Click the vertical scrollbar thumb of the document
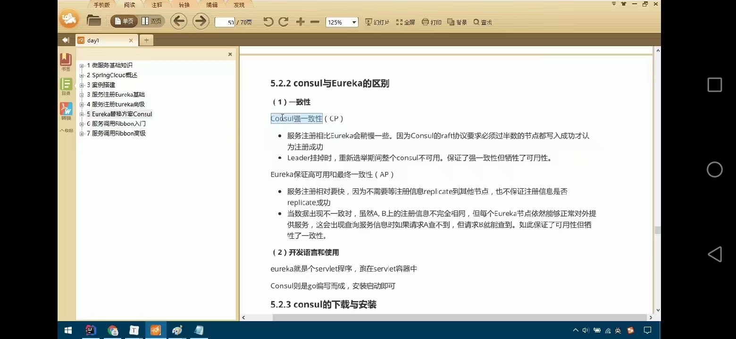736x339 pixels. coord(657,230)
